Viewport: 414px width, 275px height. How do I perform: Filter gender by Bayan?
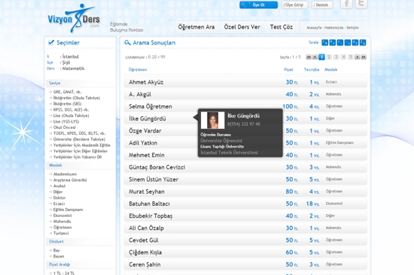[59, 256]
